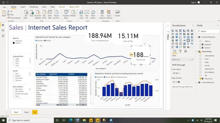This screenshot has width=220, height=123.
Task: Open Task View on taskbar
Action: [64, 120]
